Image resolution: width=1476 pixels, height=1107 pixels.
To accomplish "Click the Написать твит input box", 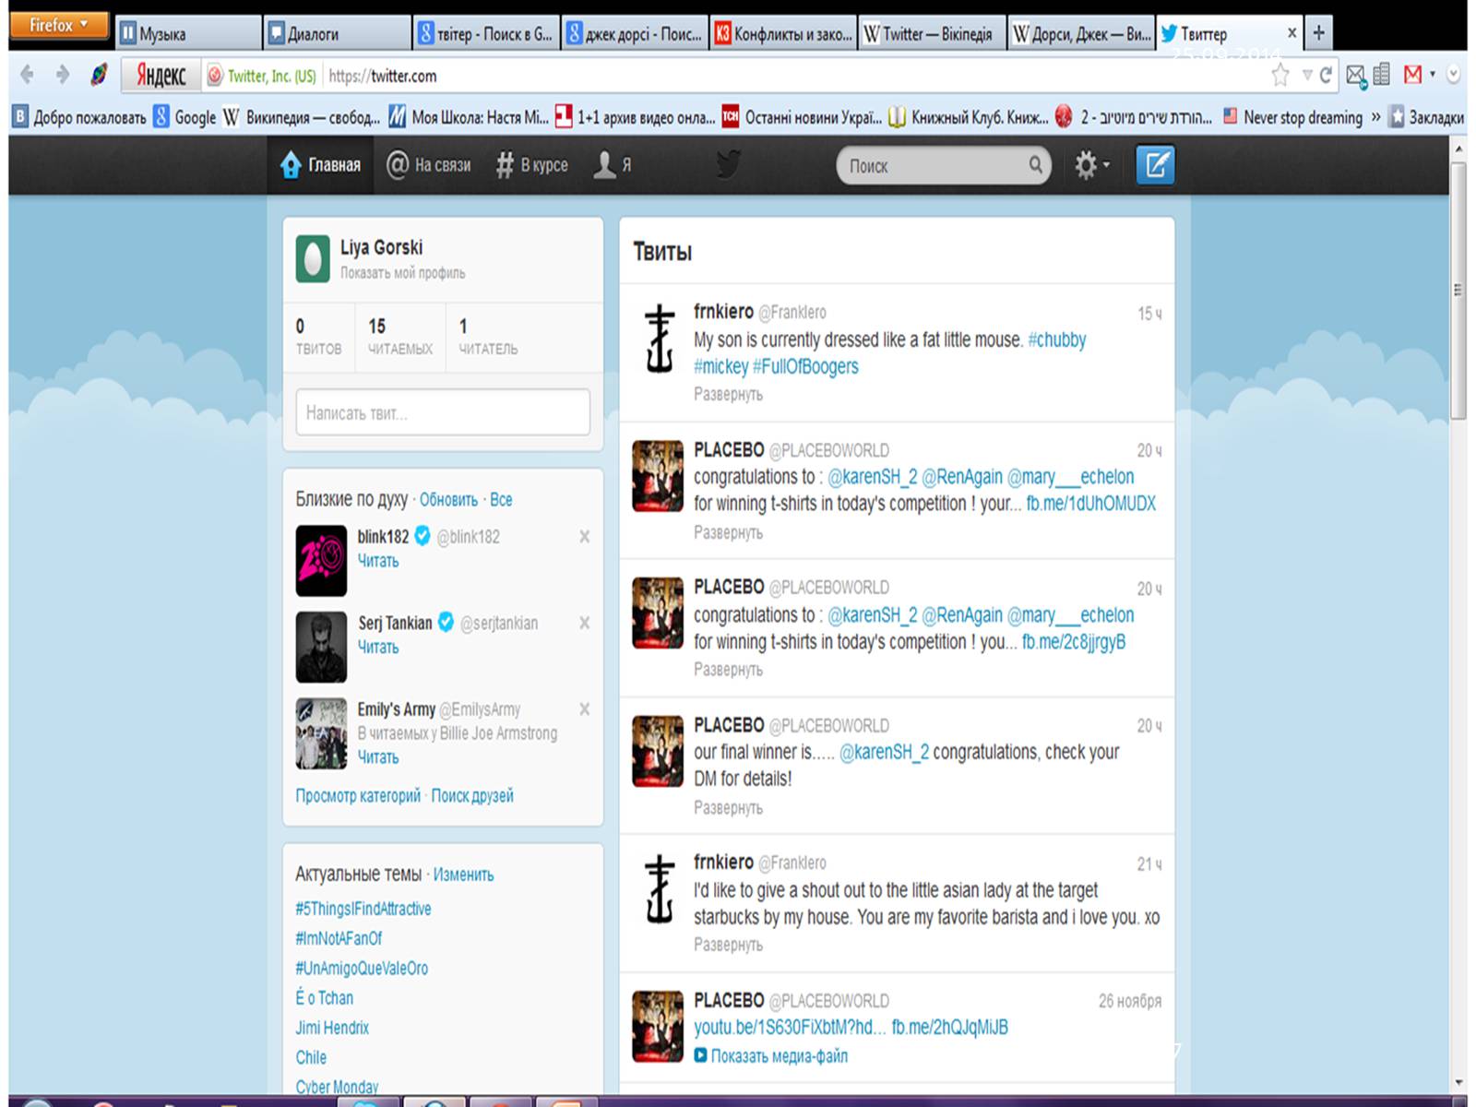I will 443,412.
